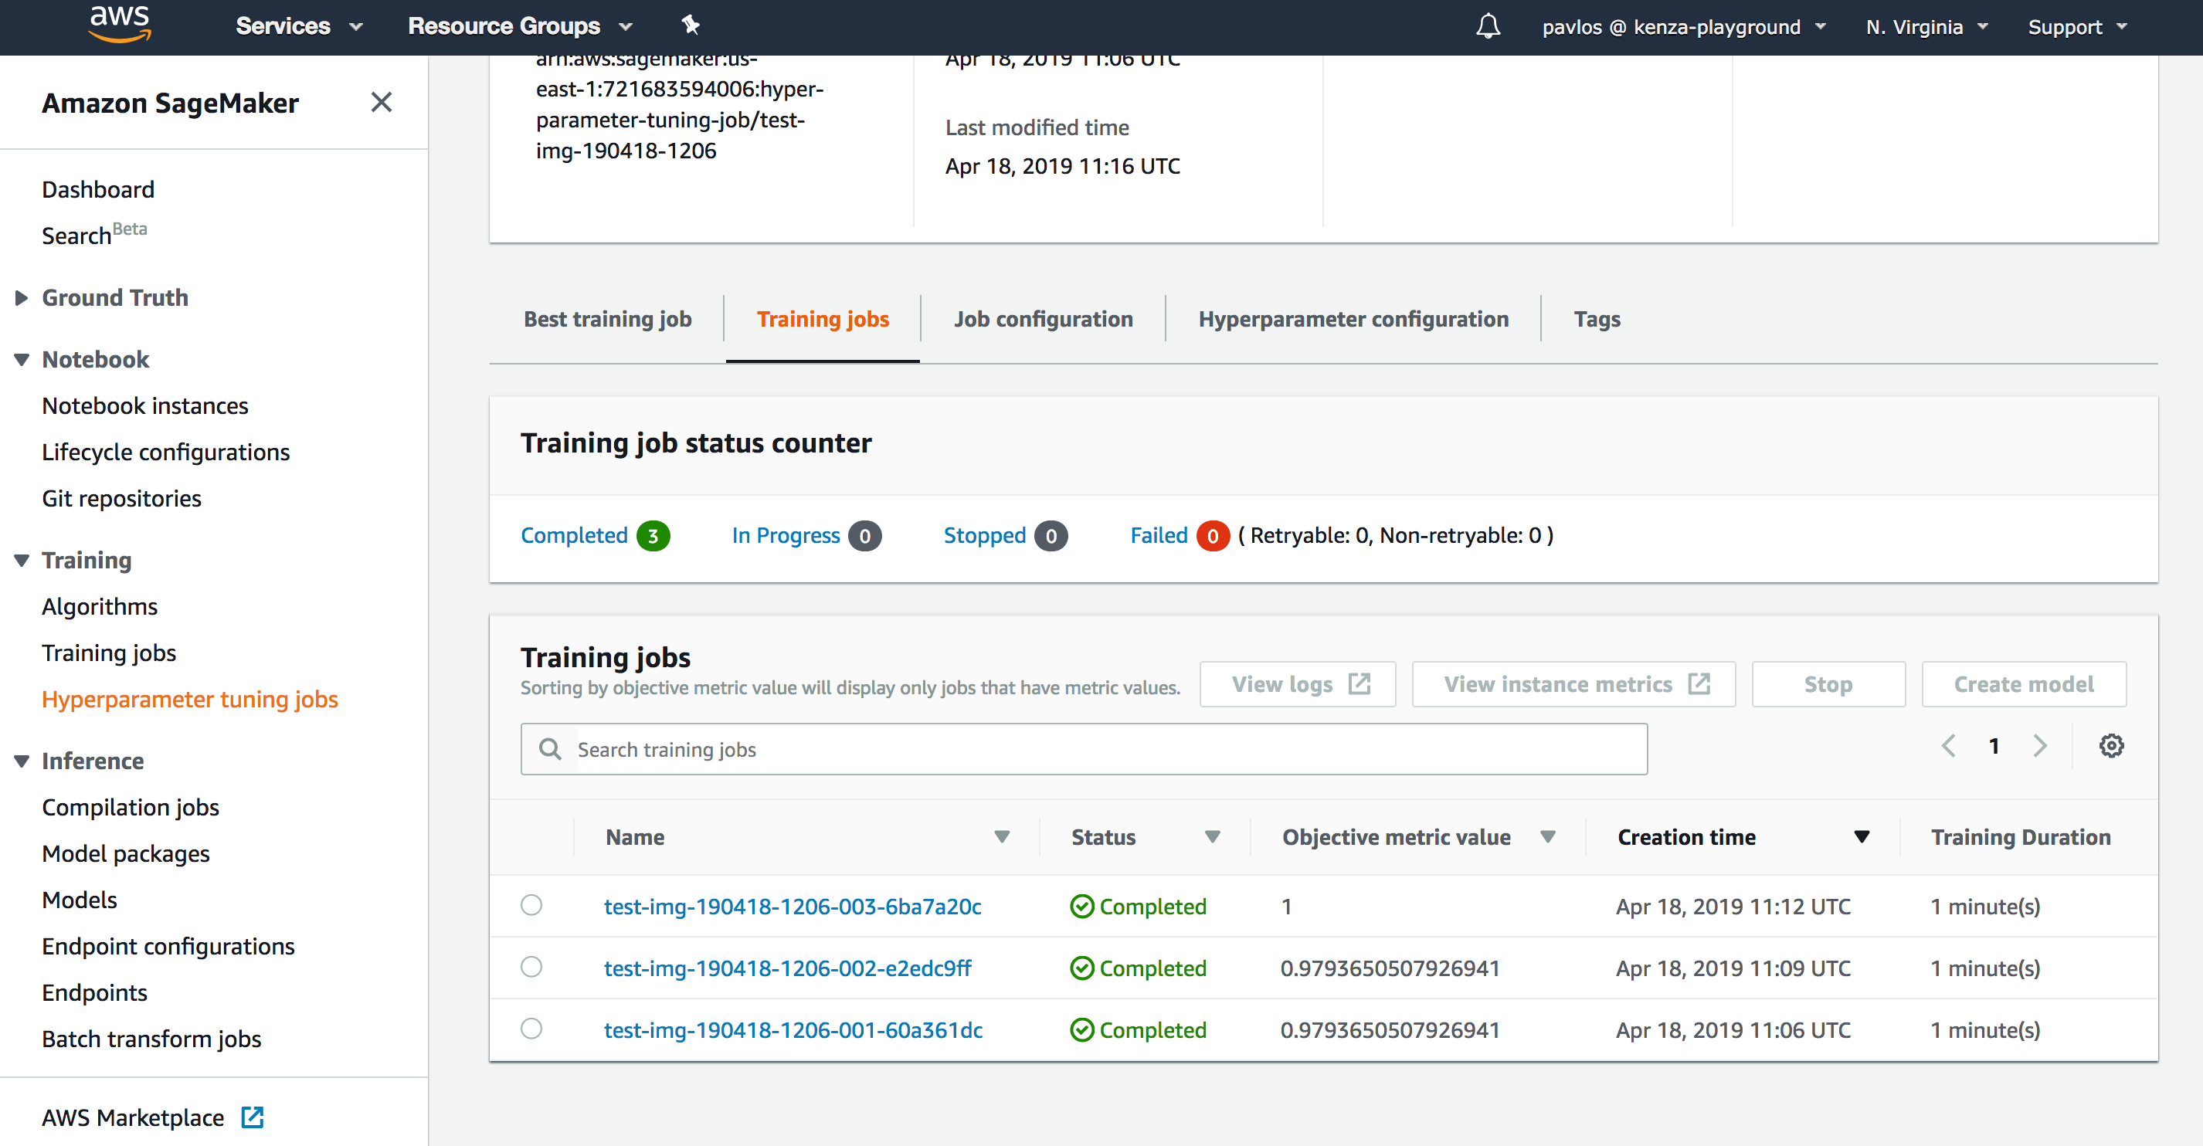This screenshot has height=1146, width=2203.
Task: Open the Tags tab
Action: click(1597, 319)
